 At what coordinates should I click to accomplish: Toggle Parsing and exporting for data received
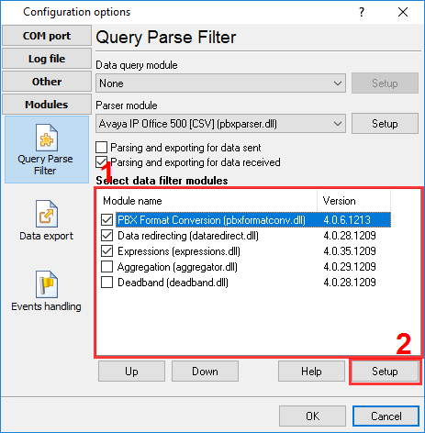click(x=101, y=162)
